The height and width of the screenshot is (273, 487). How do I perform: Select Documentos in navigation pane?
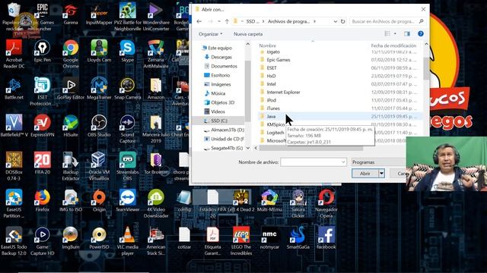tap(224, 66)
